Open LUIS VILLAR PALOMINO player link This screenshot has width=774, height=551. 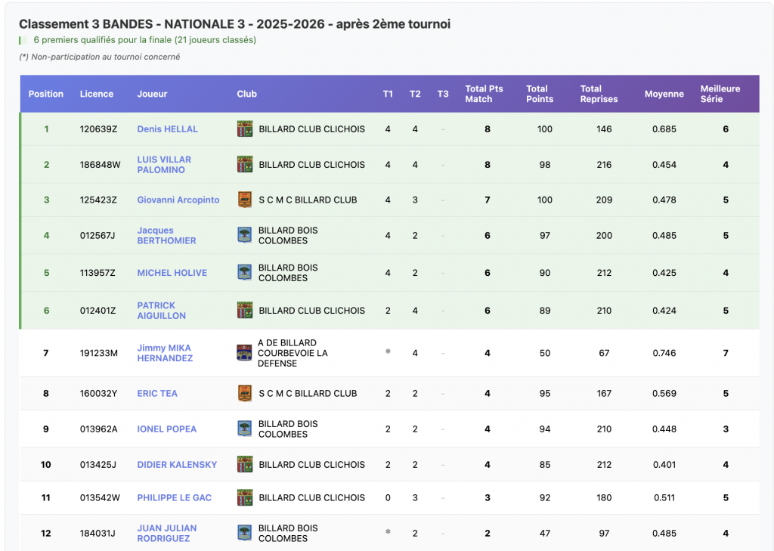(x=164, y=165)
